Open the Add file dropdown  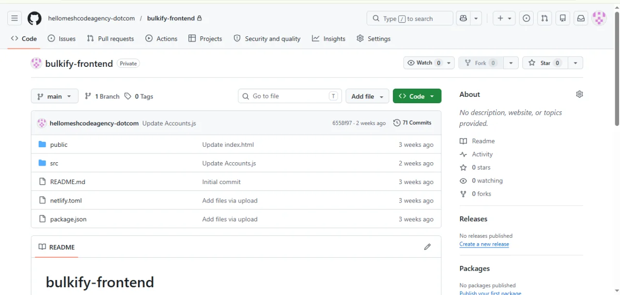click(x=367, y=96)
